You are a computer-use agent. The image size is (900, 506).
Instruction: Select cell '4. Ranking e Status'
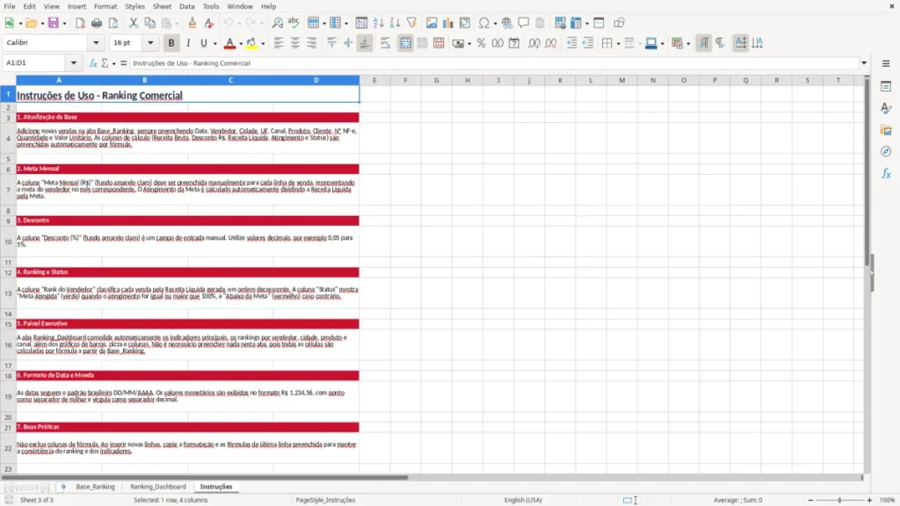pyautogui.click(x=188, y=272)
